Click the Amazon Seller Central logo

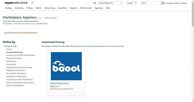[16, 3]
